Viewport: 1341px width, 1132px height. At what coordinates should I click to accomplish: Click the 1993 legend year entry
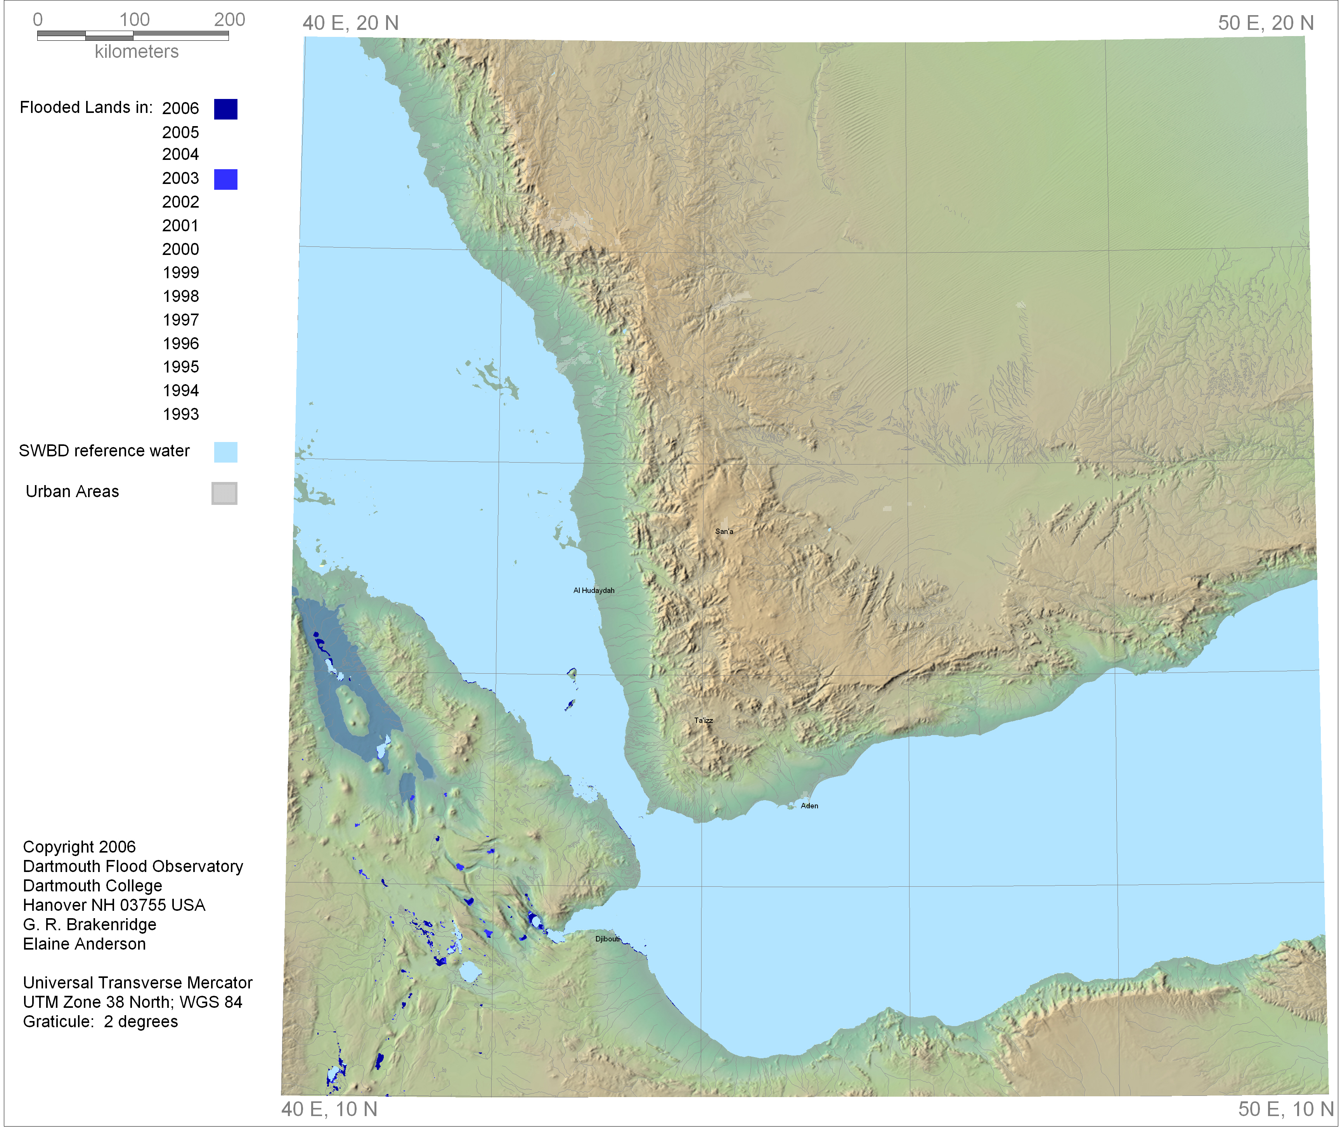180,414
